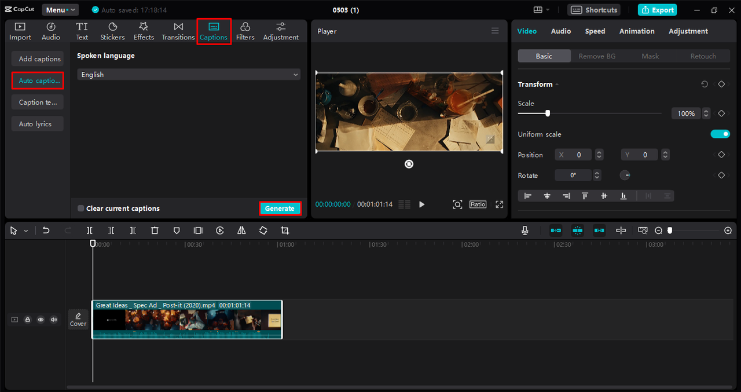741x392 pixels.
Task: Select the Add captions option
Action: point(38,58)
